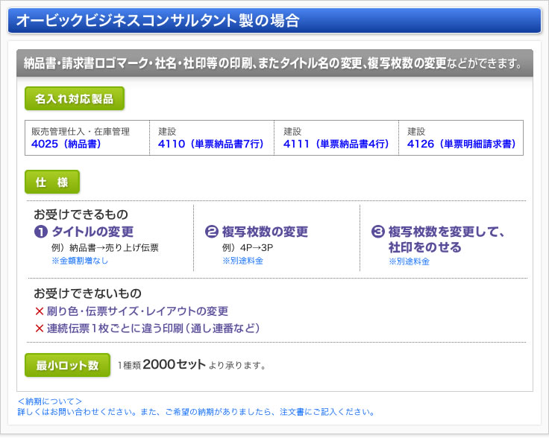This screenshot has width=549, height=438.
Task: Click the 建設 label above 4126
Action: pos(416,131)
